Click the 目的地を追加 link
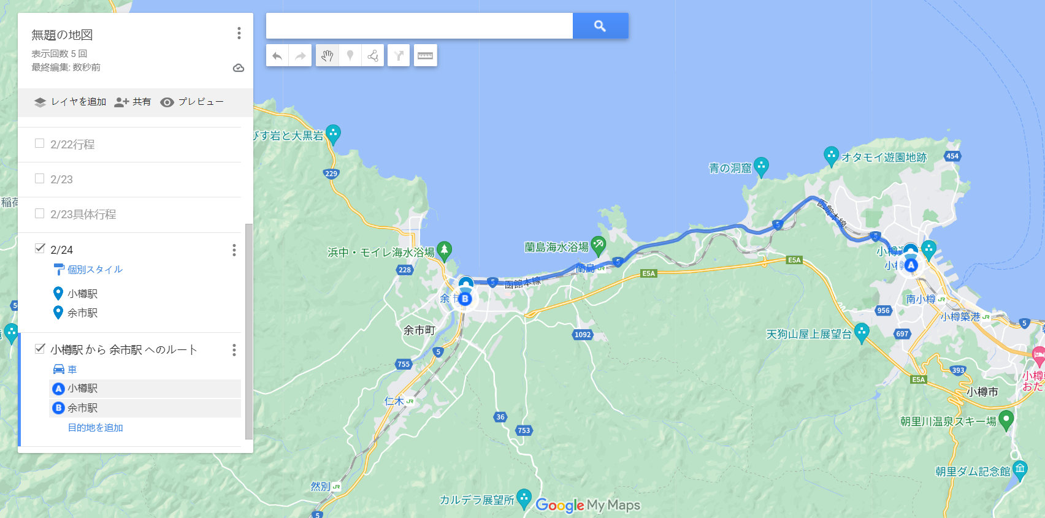The height and width of the screenshot is (518, 1045). pyautogui.click(x=96, y=427)
